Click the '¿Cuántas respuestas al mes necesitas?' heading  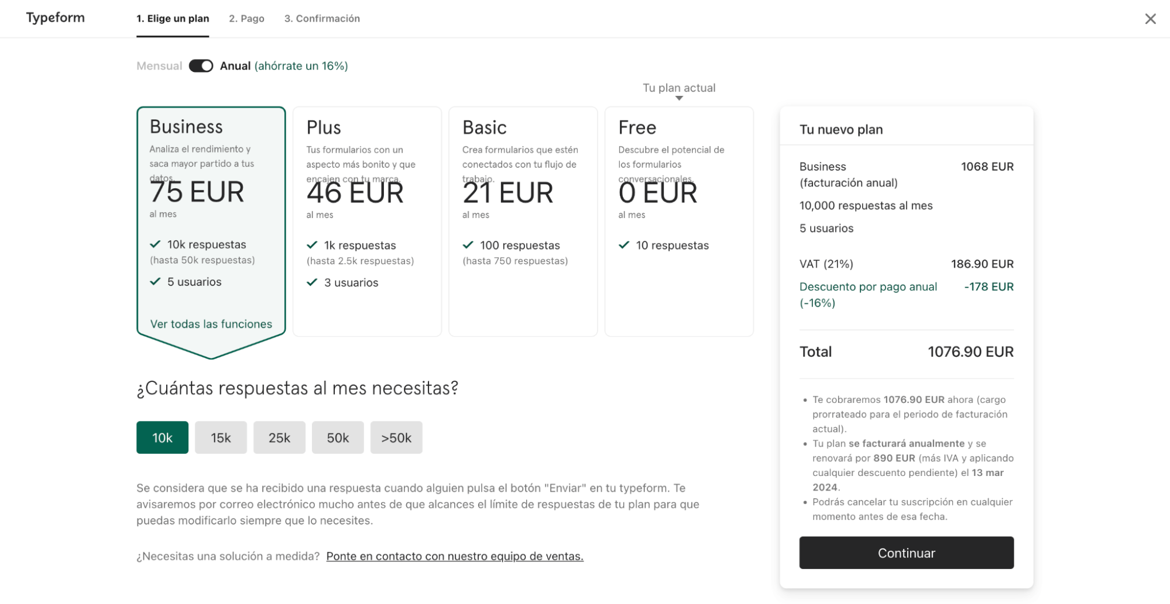297,388
